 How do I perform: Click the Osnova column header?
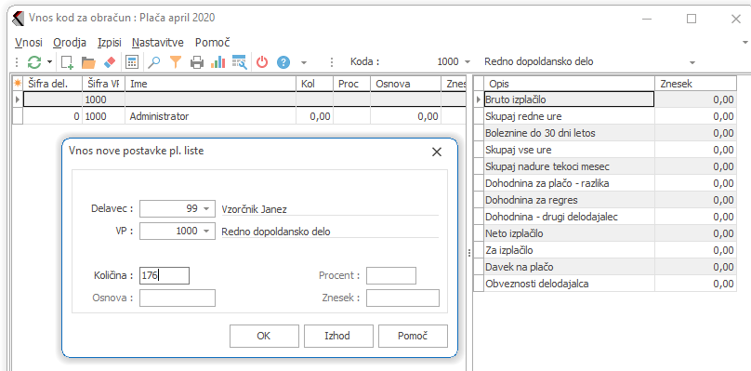(405, 84)
